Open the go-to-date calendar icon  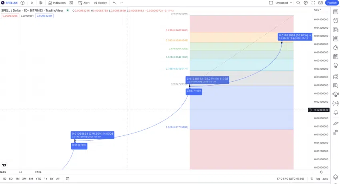68,178
